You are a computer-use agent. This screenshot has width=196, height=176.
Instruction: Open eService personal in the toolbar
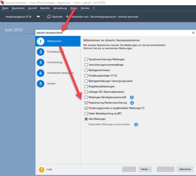click(128, 17)
